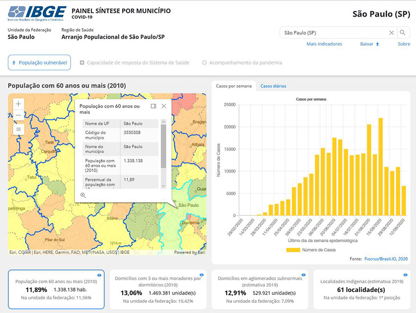Toggle eye on aglomerados subnormais card
Screen dimensions: 416x313
click(x=303, y=275)
